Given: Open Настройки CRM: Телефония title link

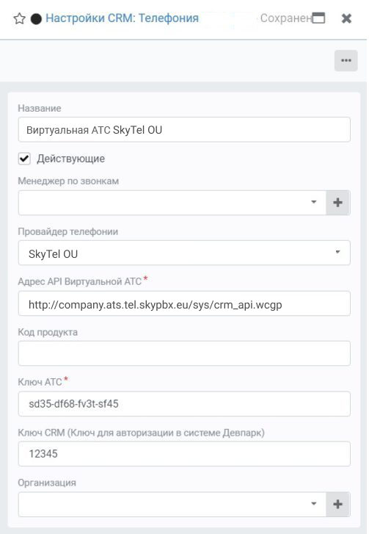Looking at the screenshot, I should point(122,18).
